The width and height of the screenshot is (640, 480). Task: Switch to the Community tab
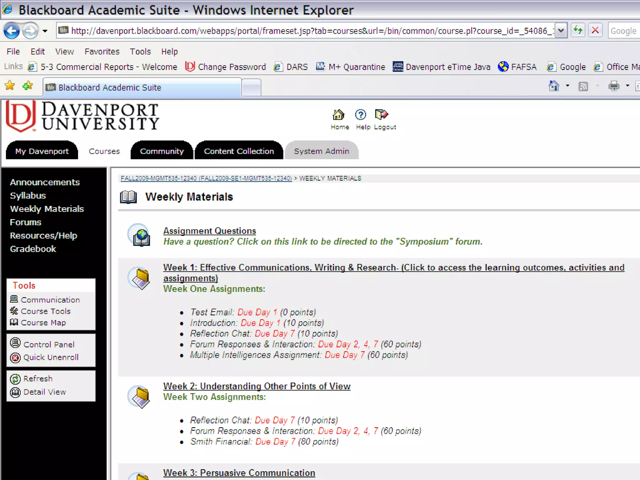(x=162, y=151)
